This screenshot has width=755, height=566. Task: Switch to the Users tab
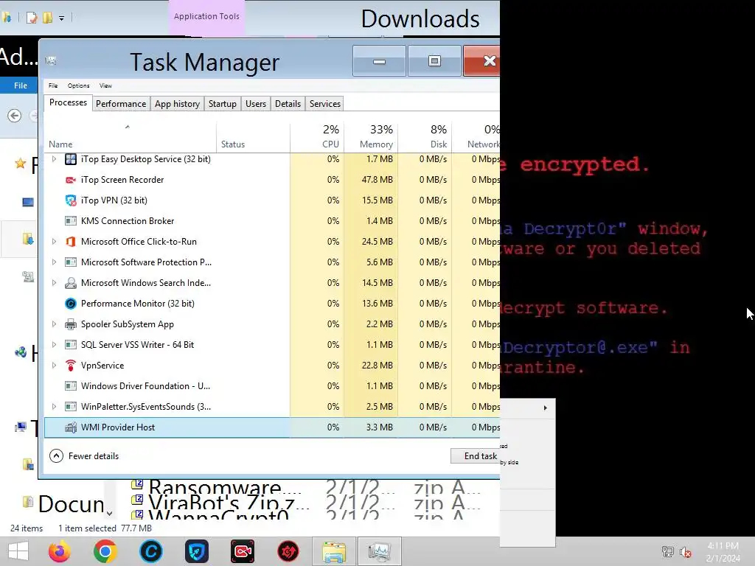(x=256, y=104)
